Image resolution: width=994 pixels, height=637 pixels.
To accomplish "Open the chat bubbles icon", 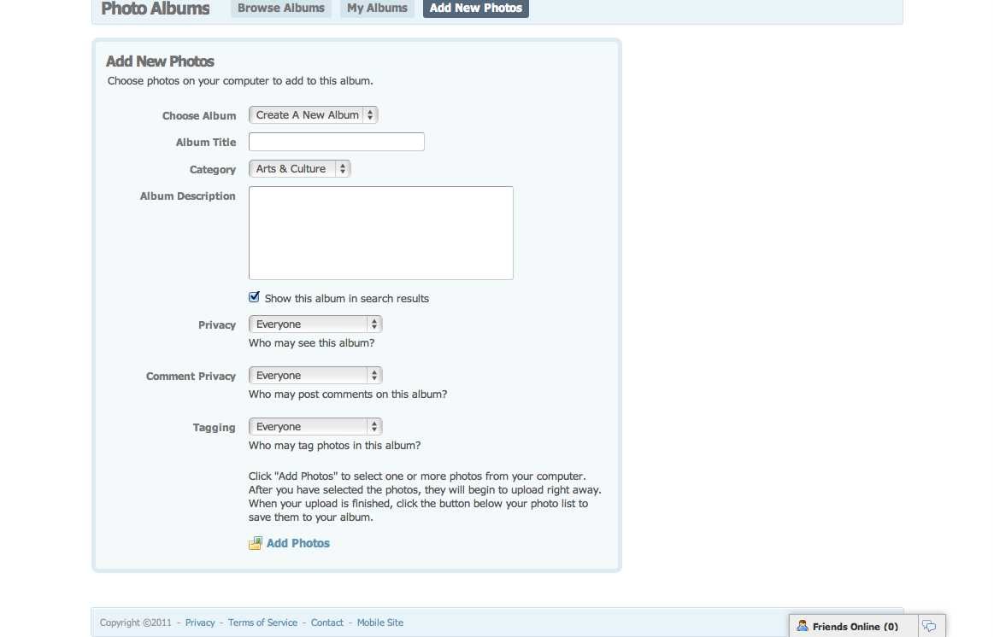I will pyautogui.click(x=929, y=626).
